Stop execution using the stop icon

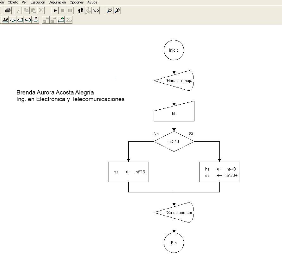[x=62, y=10]
